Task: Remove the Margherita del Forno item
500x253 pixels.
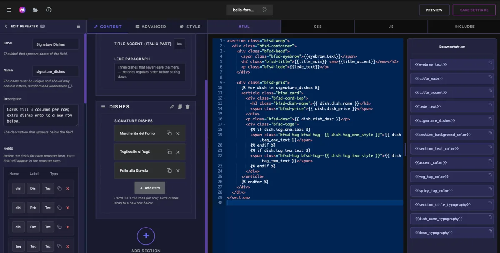Action: [x=178, y=133]
